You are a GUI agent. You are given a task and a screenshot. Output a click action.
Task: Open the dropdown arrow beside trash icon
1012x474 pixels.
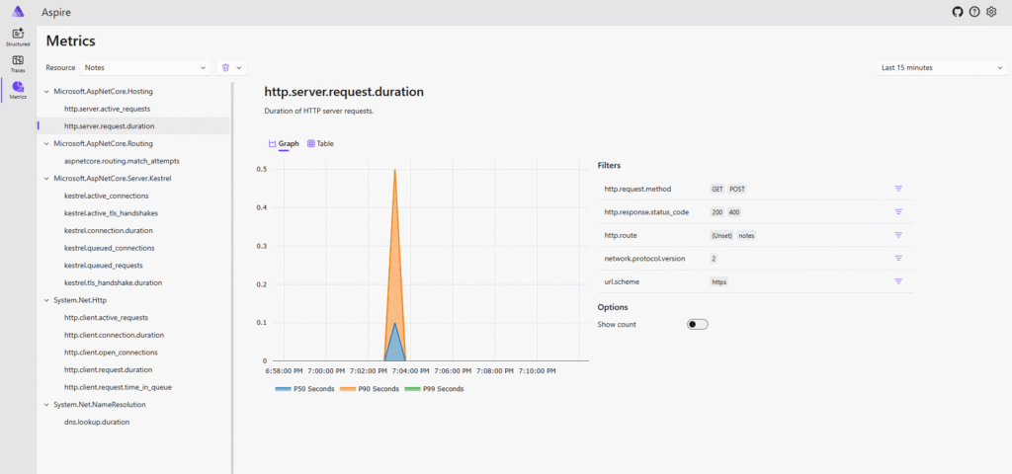click(x=239, y=67)
